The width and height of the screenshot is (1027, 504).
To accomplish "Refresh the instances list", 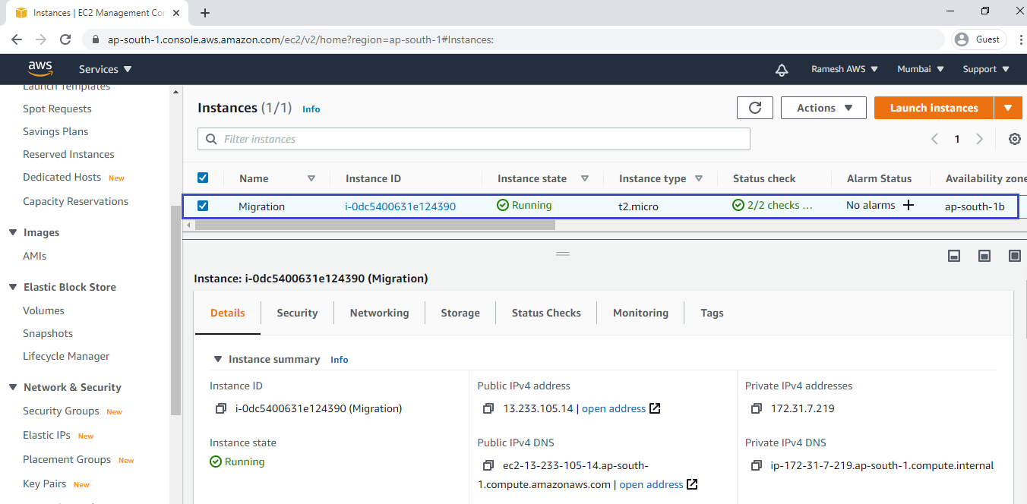I will 755,108.
